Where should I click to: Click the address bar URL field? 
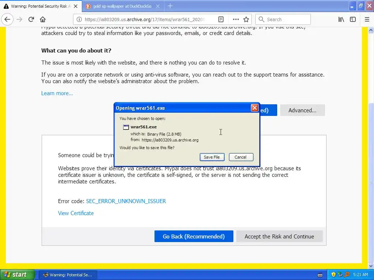point(145,19)
